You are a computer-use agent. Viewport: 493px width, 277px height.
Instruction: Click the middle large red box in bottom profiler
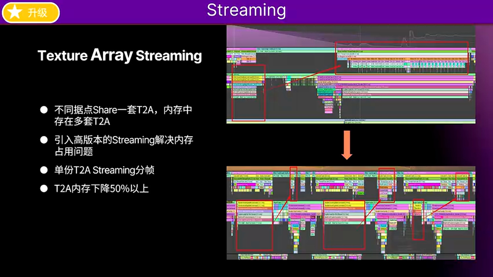[344, 225]
